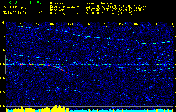Click the 1925 time marker

(x=87, y=24)
